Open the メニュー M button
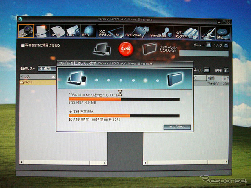Screen dimensions: 251x188 click(209, 45)
